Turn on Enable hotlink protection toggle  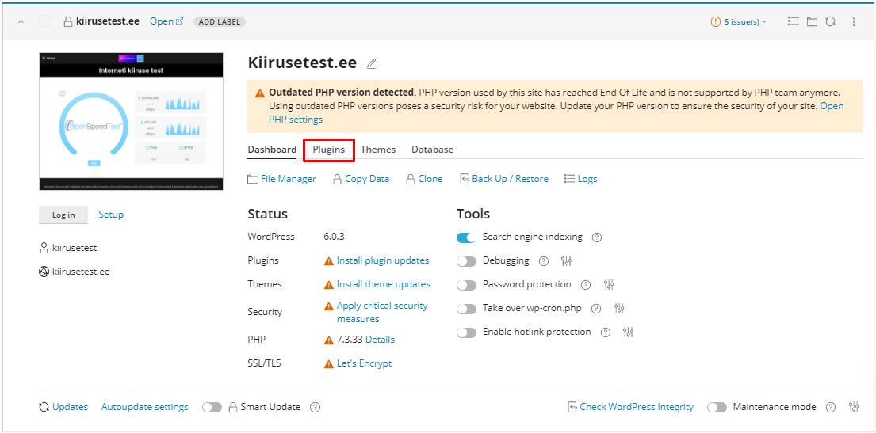(466, 332)
